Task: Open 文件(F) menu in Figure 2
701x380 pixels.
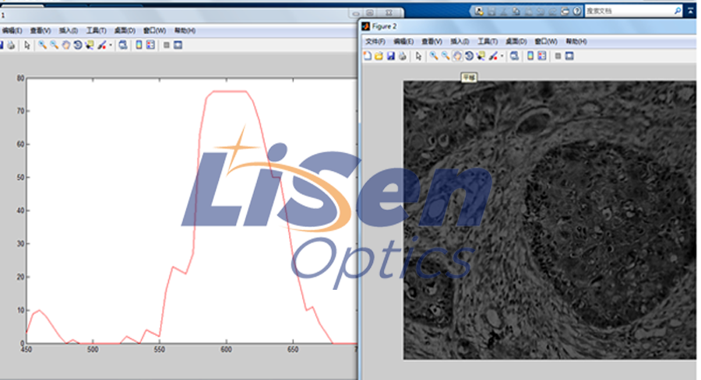Action: (x=375, y=41)
